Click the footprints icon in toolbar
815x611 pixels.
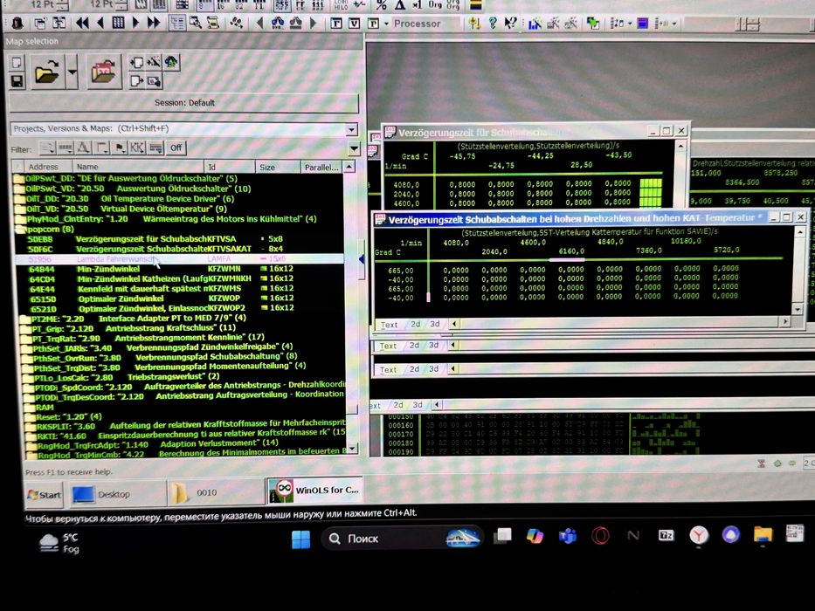coord(237,23)
